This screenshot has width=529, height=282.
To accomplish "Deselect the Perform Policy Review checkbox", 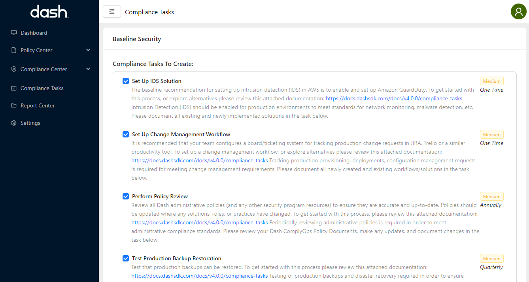I will pos(126,196).
